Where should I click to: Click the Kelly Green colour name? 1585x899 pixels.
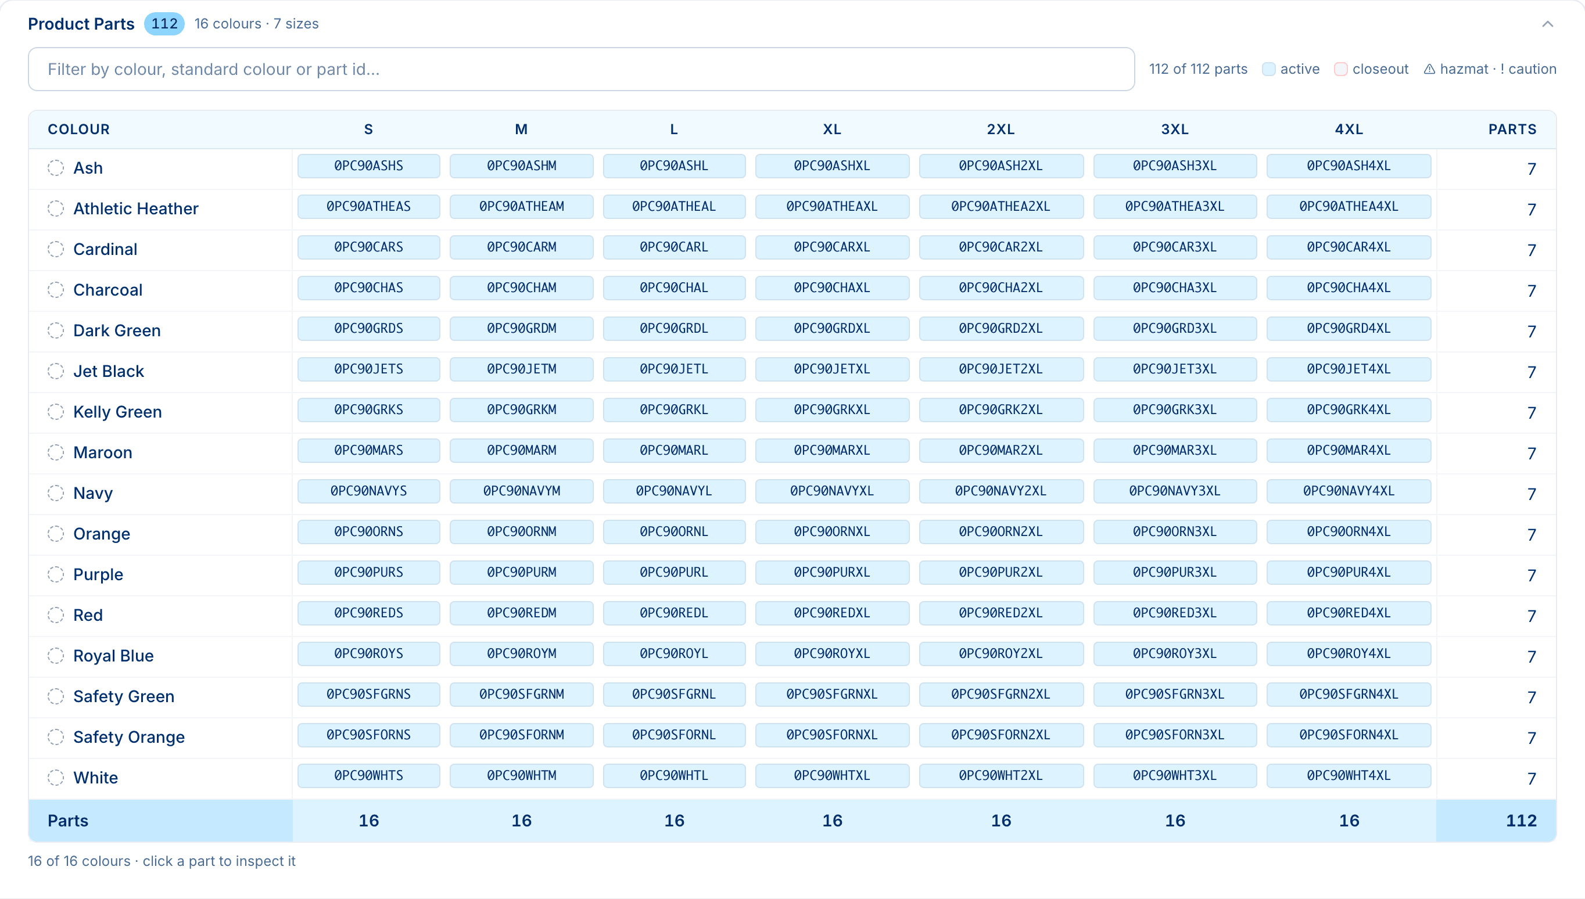pos(117,412)
